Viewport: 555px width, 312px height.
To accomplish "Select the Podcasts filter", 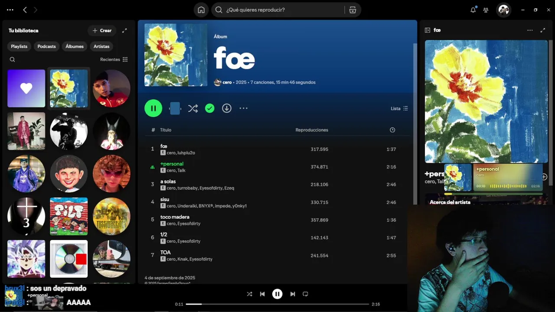I will tap(46, 46).
